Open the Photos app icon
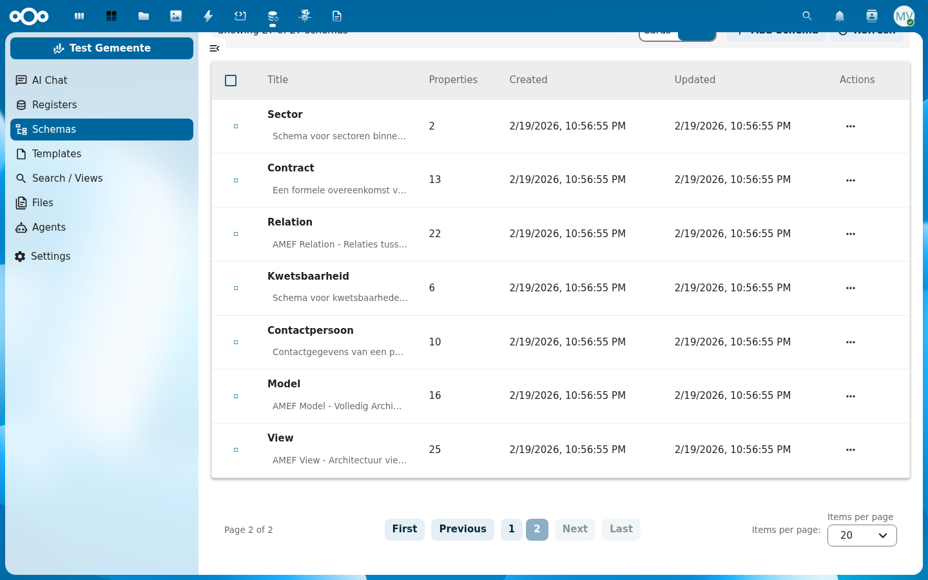The width and height of the screenshot is (928, 580). pyautogui.click(x=176, y=16)
